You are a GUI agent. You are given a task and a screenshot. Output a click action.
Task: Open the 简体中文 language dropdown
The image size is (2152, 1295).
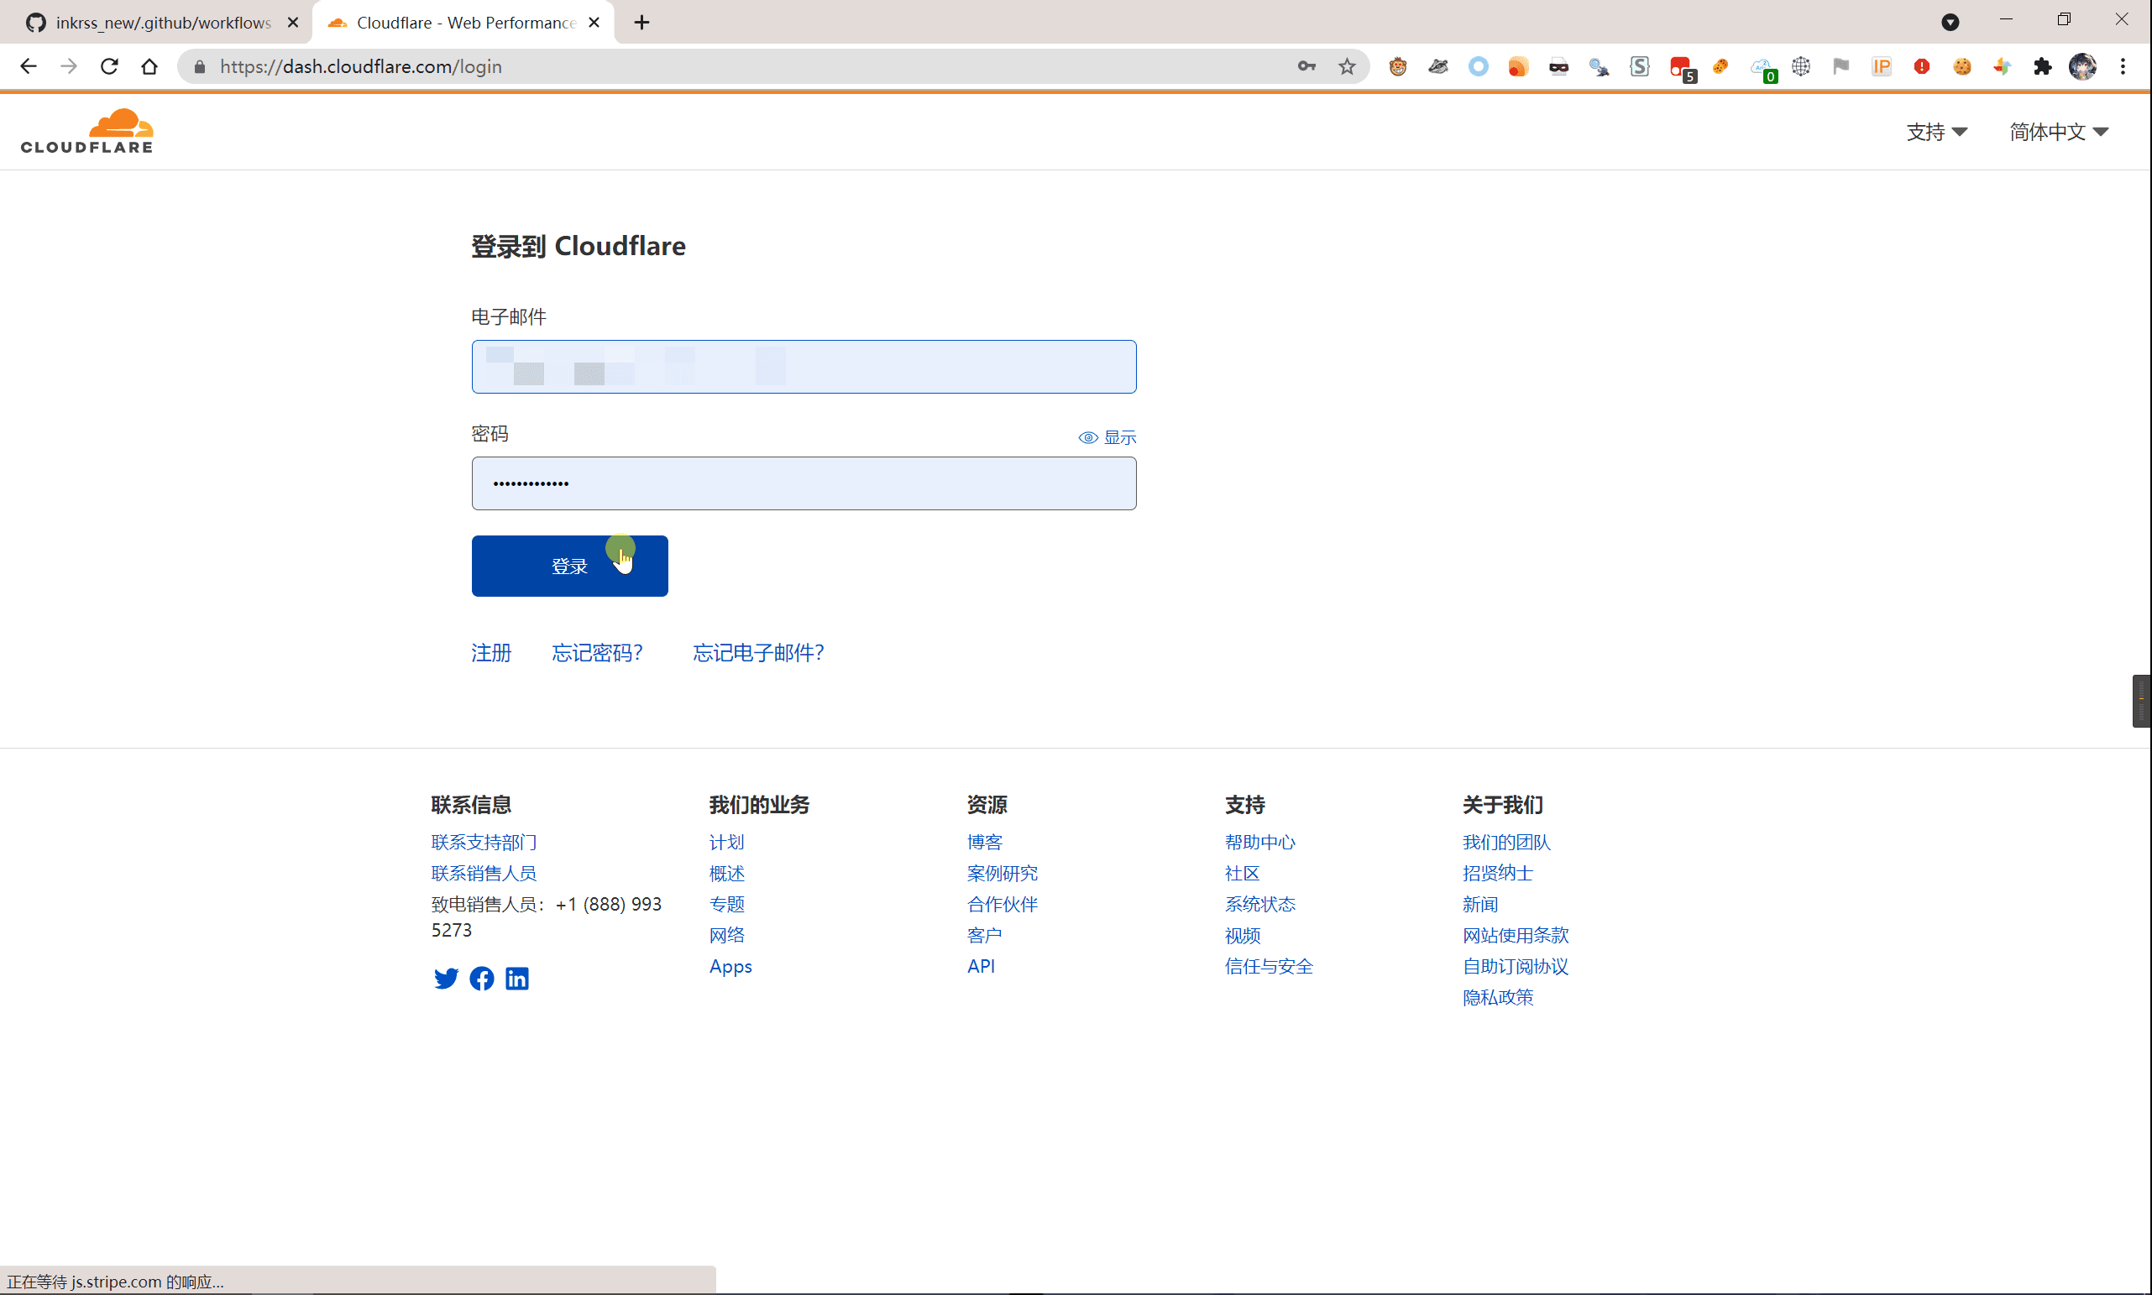pyautogui.click(x=2059, y=132)
